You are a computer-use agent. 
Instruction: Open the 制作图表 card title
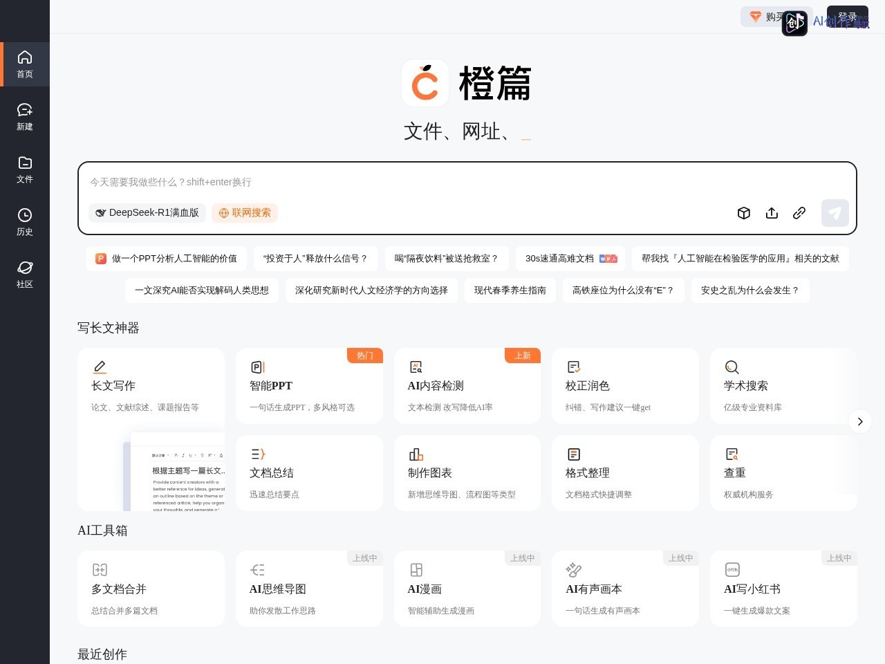[430, 473]
